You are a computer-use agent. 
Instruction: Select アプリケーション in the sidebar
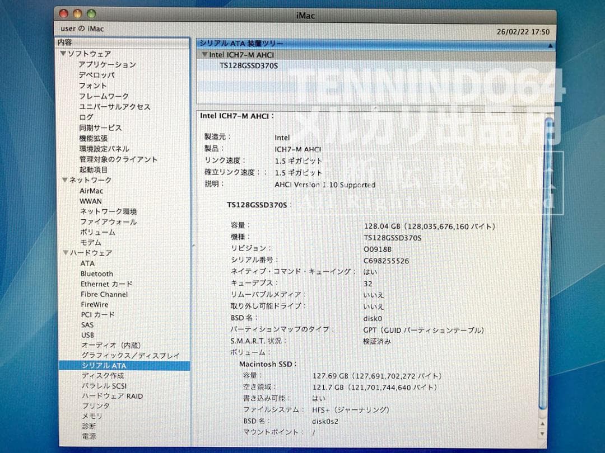pyautogui.click(x=107, y=64)
